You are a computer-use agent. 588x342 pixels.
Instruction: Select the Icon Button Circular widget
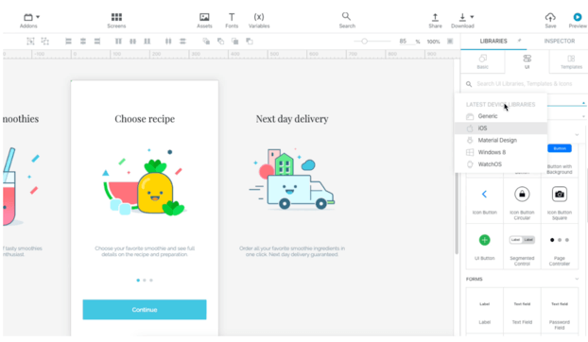(x=522, y=200)
